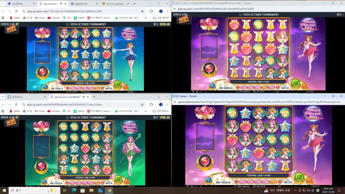Open autoplay in bottom-left game

tap(127, 181)
